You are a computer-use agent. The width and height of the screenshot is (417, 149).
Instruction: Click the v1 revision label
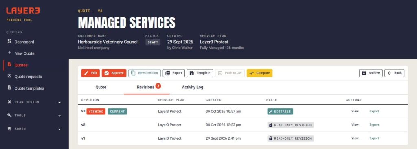click(83, 138)
